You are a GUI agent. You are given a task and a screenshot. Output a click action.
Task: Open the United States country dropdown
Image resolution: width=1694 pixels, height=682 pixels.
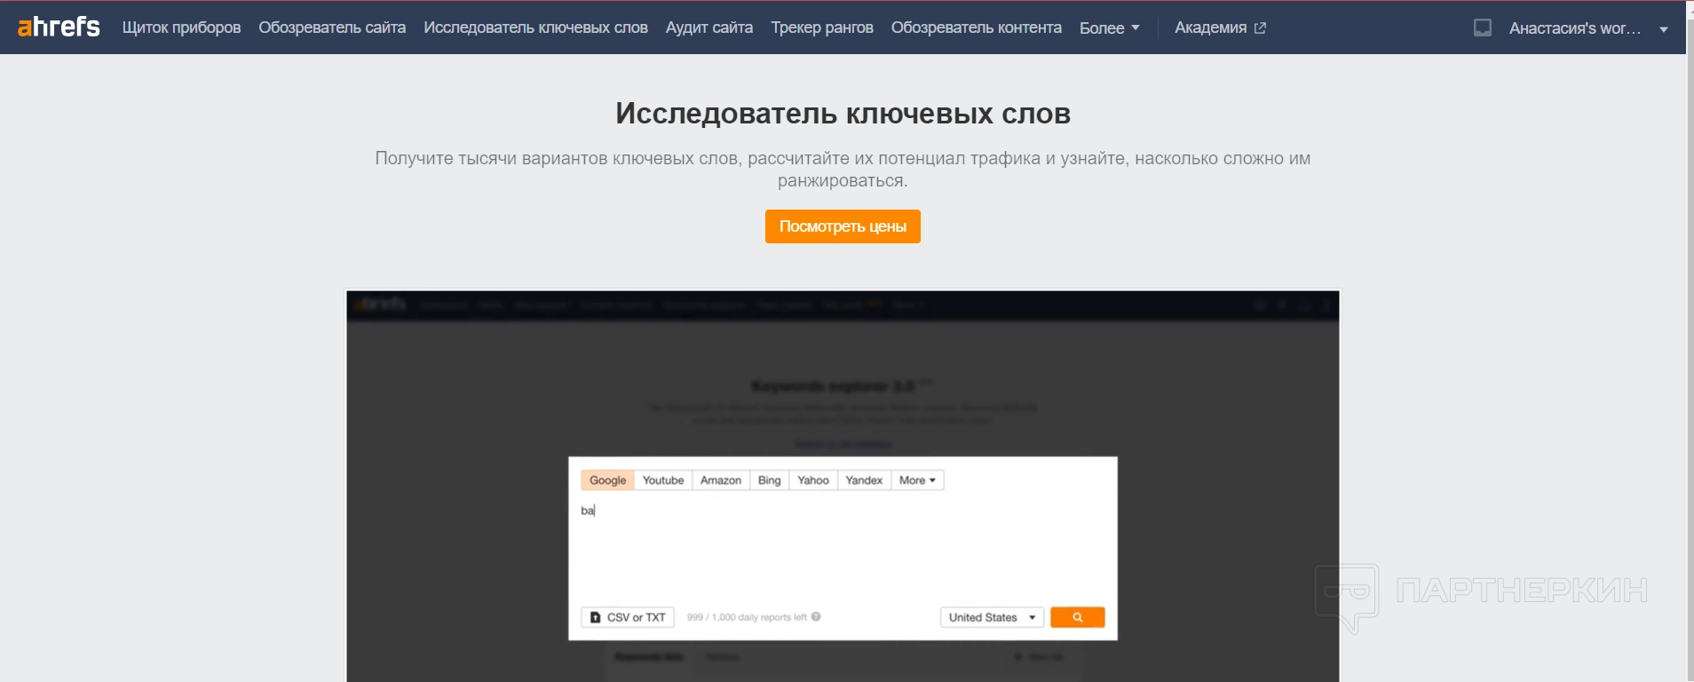992,617
